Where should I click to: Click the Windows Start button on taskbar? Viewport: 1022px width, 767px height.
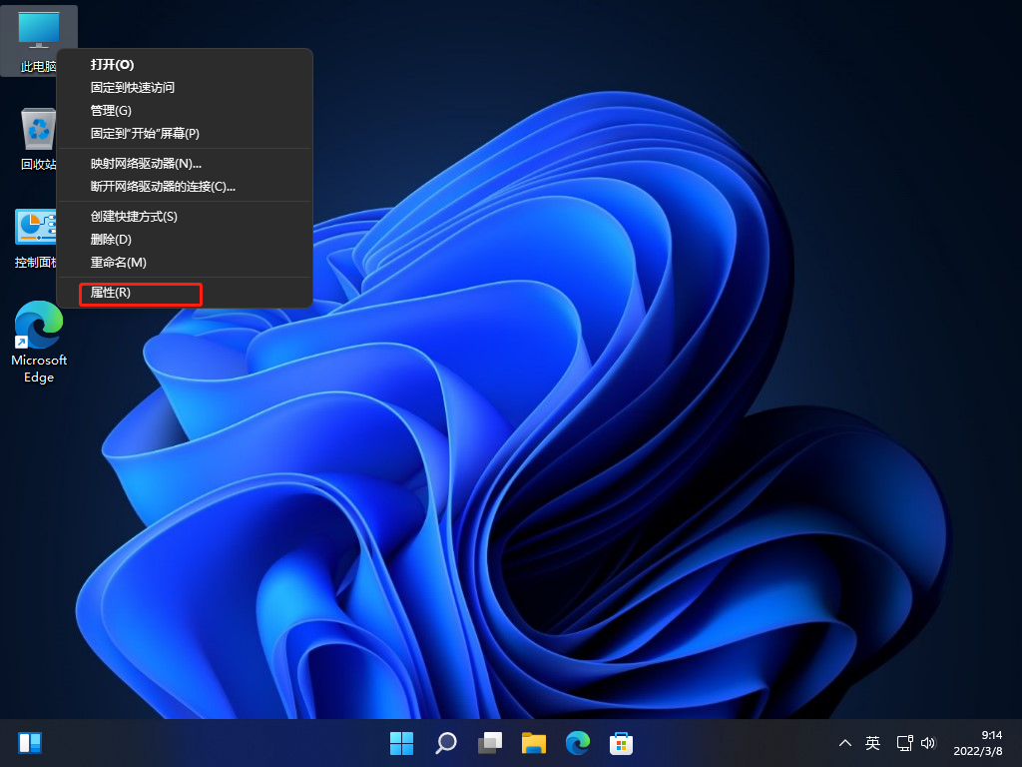point(402,742)
